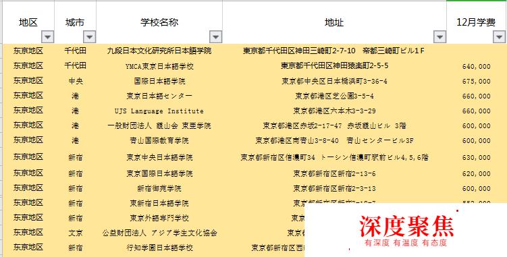Open the 地址 column filter dropdown
507x257 pixels.
pyautogui.click(x=439, y=37)
